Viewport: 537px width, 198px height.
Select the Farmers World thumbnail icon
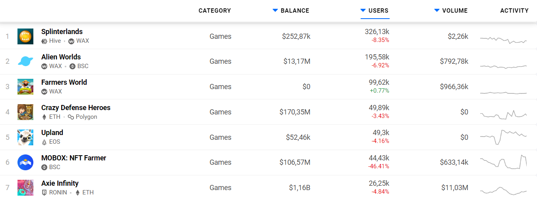25,87
